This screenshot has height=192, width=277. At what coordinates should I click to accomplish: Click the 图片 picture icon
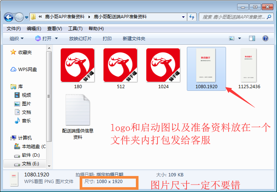click(17, 104)
